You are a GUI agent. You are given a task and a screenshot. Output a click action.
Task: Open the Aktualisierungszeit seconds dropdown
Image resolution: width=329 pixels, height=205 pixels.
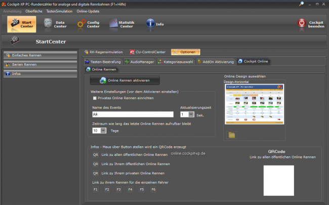[190, 115]
